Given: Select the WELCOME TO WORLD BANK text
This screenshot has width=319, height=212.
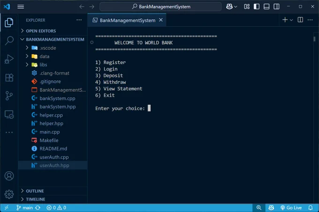Looking at the screenshot, I should coord(144,43).
